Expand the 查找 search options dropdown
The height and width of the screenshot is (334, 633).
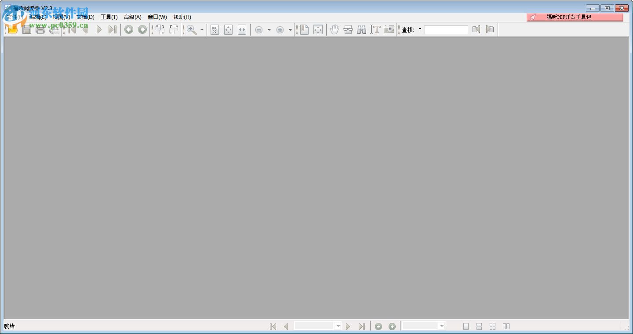pos(420,29)
